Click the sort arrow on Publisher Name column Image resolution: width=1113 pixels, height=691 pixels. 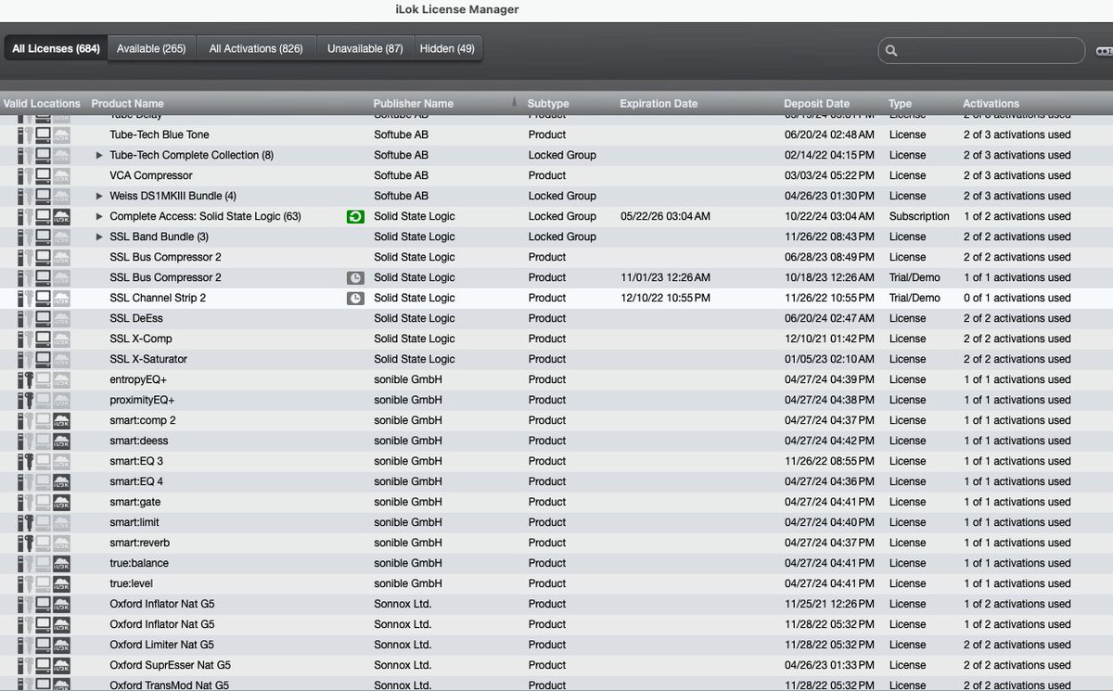tap(514, 103)
